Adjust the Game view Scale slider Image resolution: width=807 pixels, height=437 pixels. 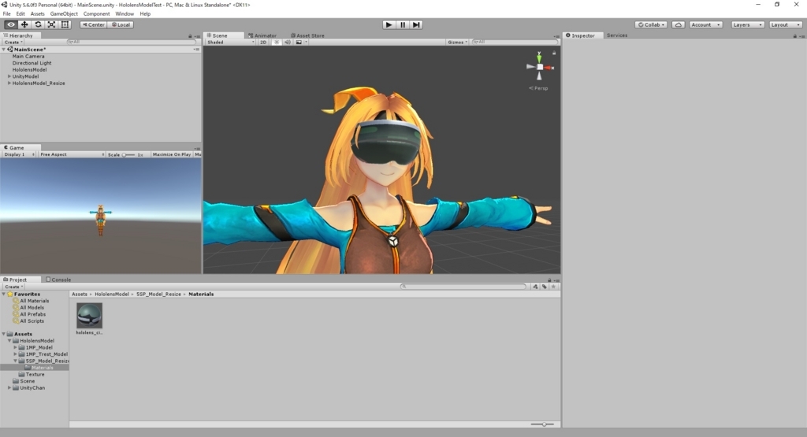[x=127, y=154]
